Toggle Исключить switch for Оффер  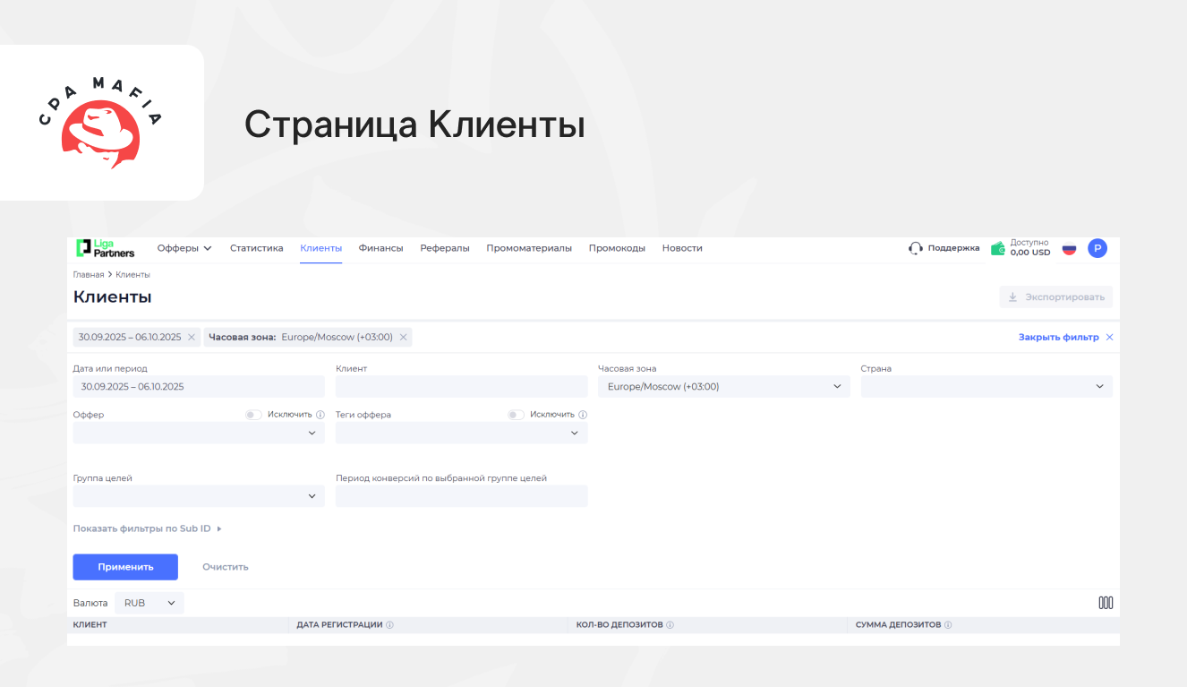[253, 415]
